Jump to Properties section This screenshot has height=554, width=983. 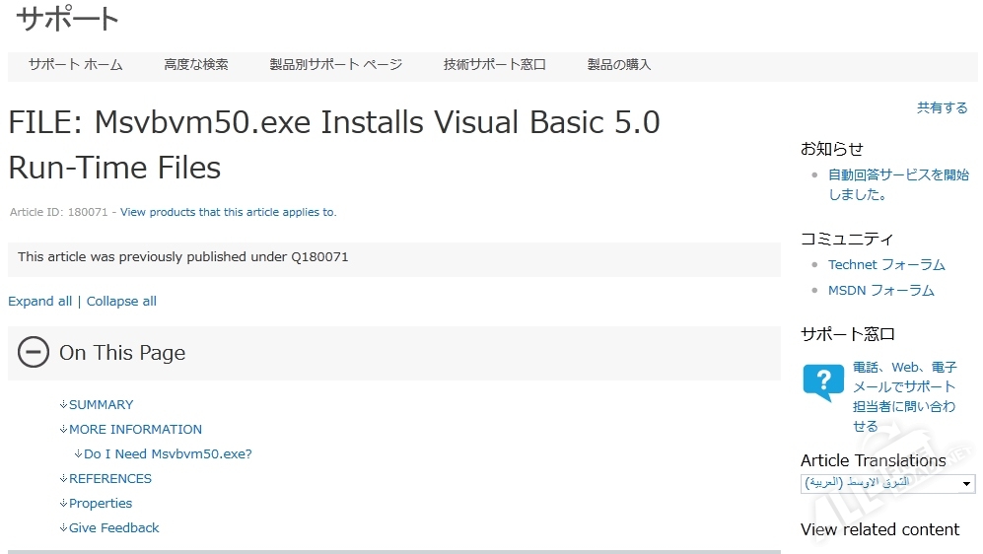101,504
